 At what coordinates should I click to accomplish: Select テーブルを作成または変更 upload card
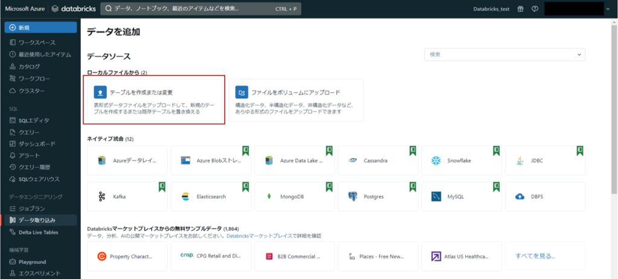154,100
